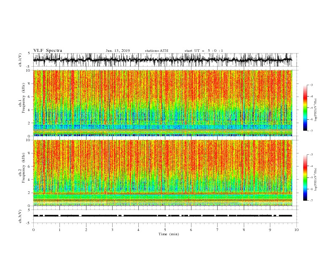Click the time axis tick label "2"
Viewport: 334px width, 258px height.
point(86,230)
